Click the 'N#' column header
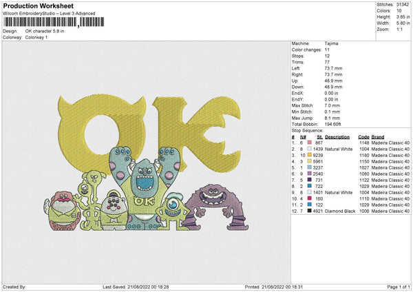Viewport: 413px width, 292px height. 303,137
